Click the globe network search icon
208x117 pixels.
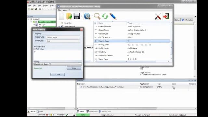click(87, 16)
